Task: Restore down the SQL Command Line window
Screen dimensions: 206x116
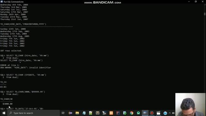Action: click(196, 2)
